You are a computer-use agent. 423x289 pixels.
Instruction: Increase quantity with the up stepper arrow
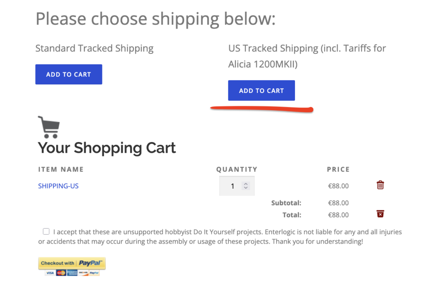[246, 184]
